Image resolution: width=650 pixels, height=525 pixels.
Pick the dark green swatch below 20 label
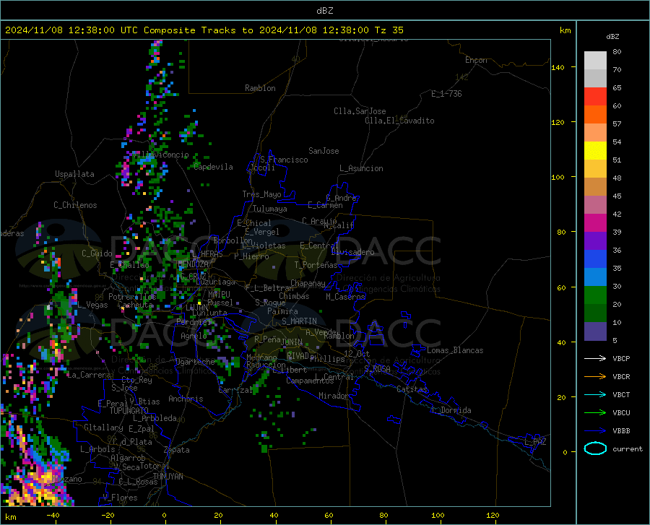pos(595,313)
